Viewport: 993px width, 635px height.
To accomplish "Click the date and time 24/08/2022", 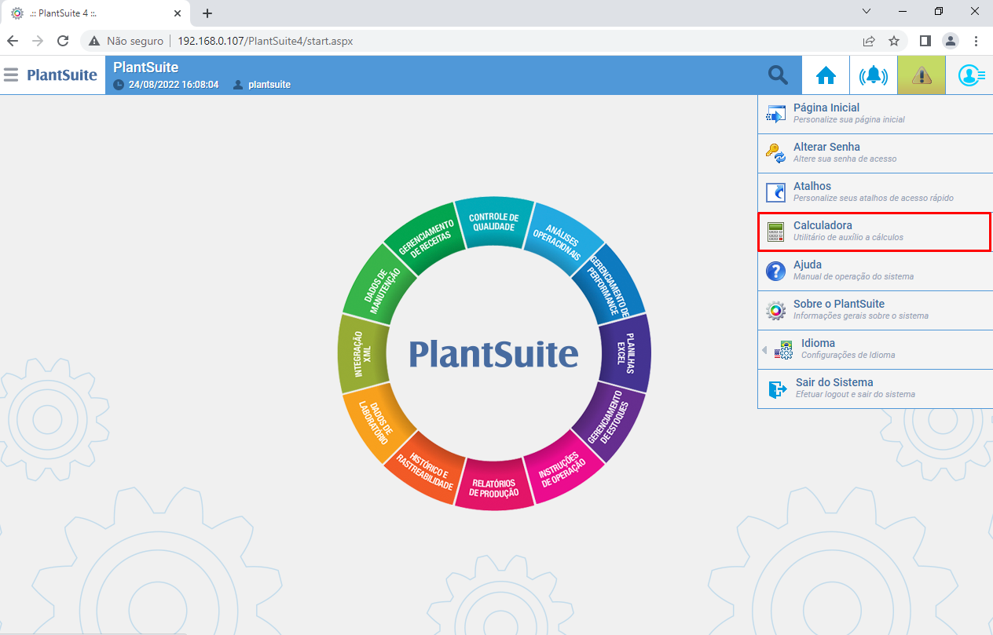I will pyautogui.click(x=174, y=84).
